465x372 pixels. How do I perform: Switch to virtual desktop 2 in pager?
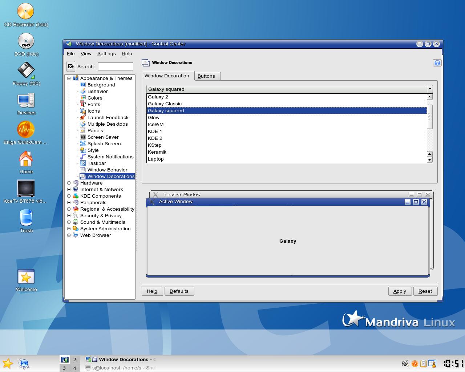point(74,359)
